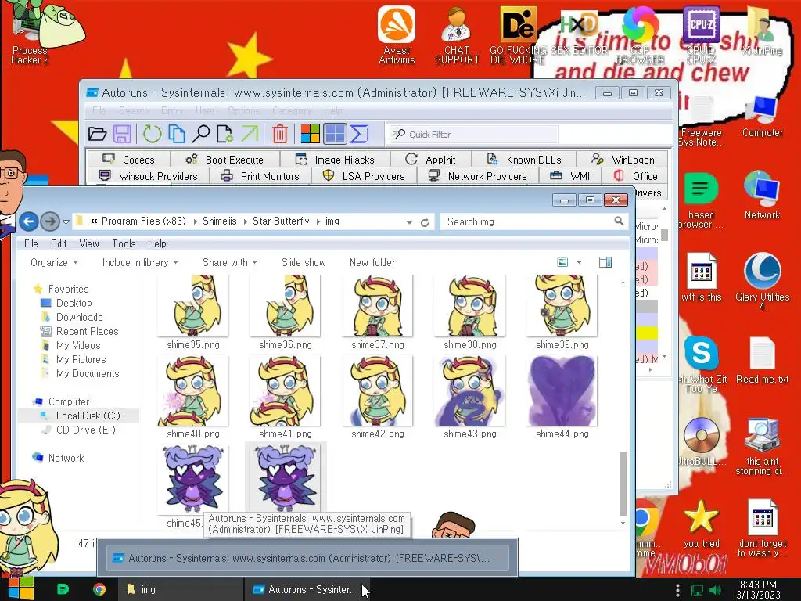Click the Explorer Back navigation button

point(29,221)
